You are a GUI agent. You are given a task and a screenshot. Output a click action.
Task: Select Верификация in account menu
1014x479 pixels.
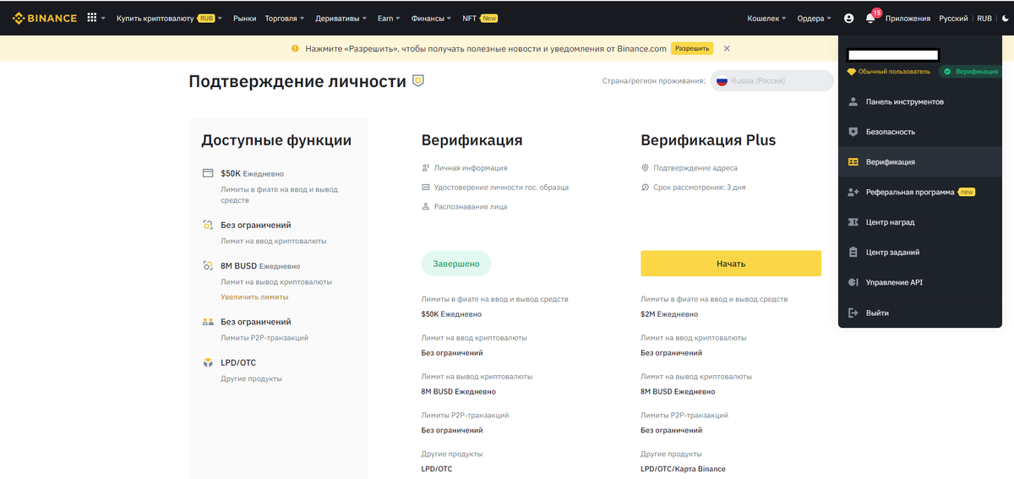point(920,162)
